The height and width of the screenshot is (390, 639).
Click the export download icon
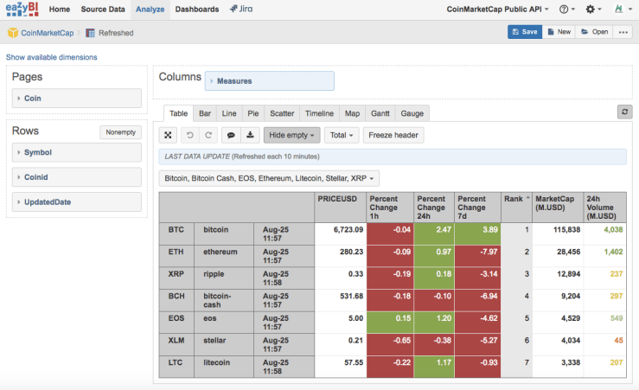click(x=250, y=135)
